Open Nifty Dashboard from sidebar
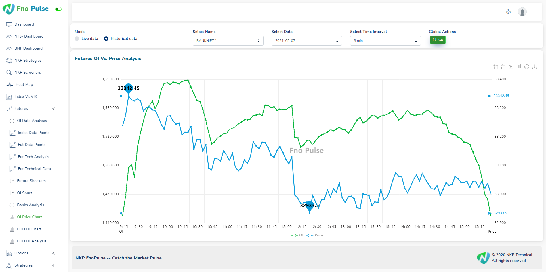This screenshot has width=546, height=272. click(29, 36)
